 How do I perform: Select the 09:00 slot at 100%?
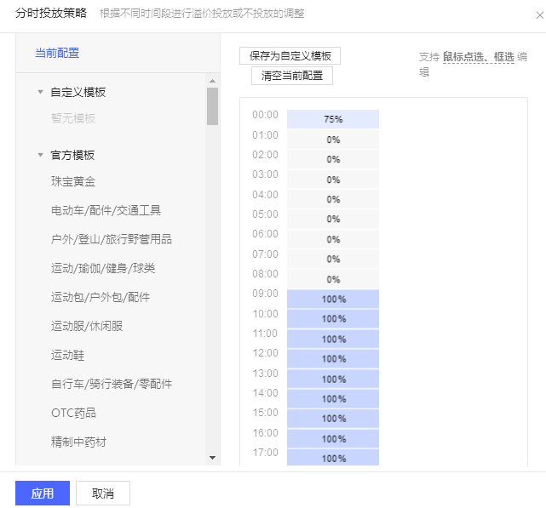(x=333, y=299)
